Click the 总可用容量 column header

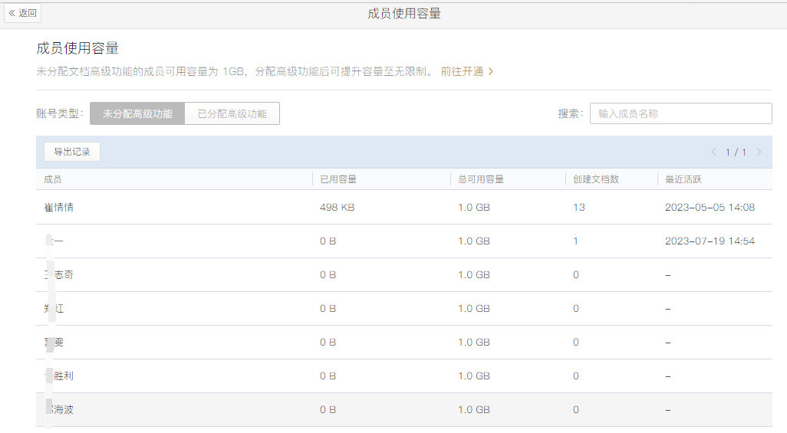pos(481,179)
